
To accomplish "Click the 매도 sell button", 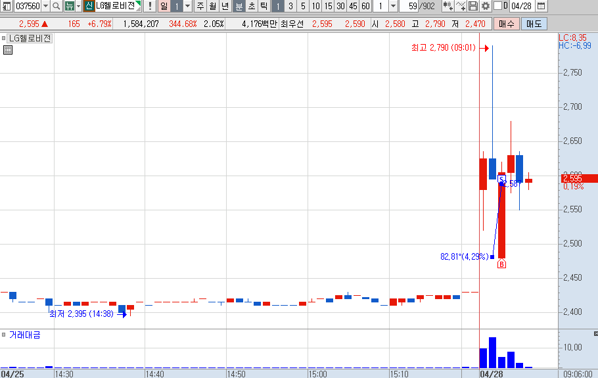I will [534, 24].
